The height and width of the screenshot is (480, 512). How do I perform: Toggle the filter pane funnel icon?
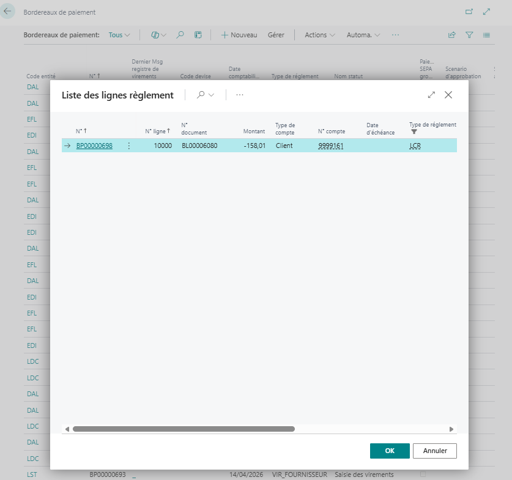pos(469,35)
